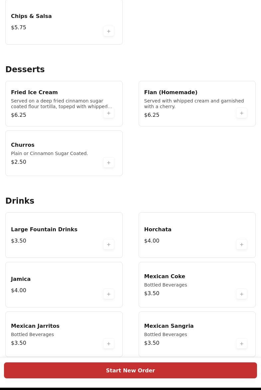This screenshot has height=390, width=261.
Task: Add Mexican Jarritos to the cart
Action: (x=109, y=343)
